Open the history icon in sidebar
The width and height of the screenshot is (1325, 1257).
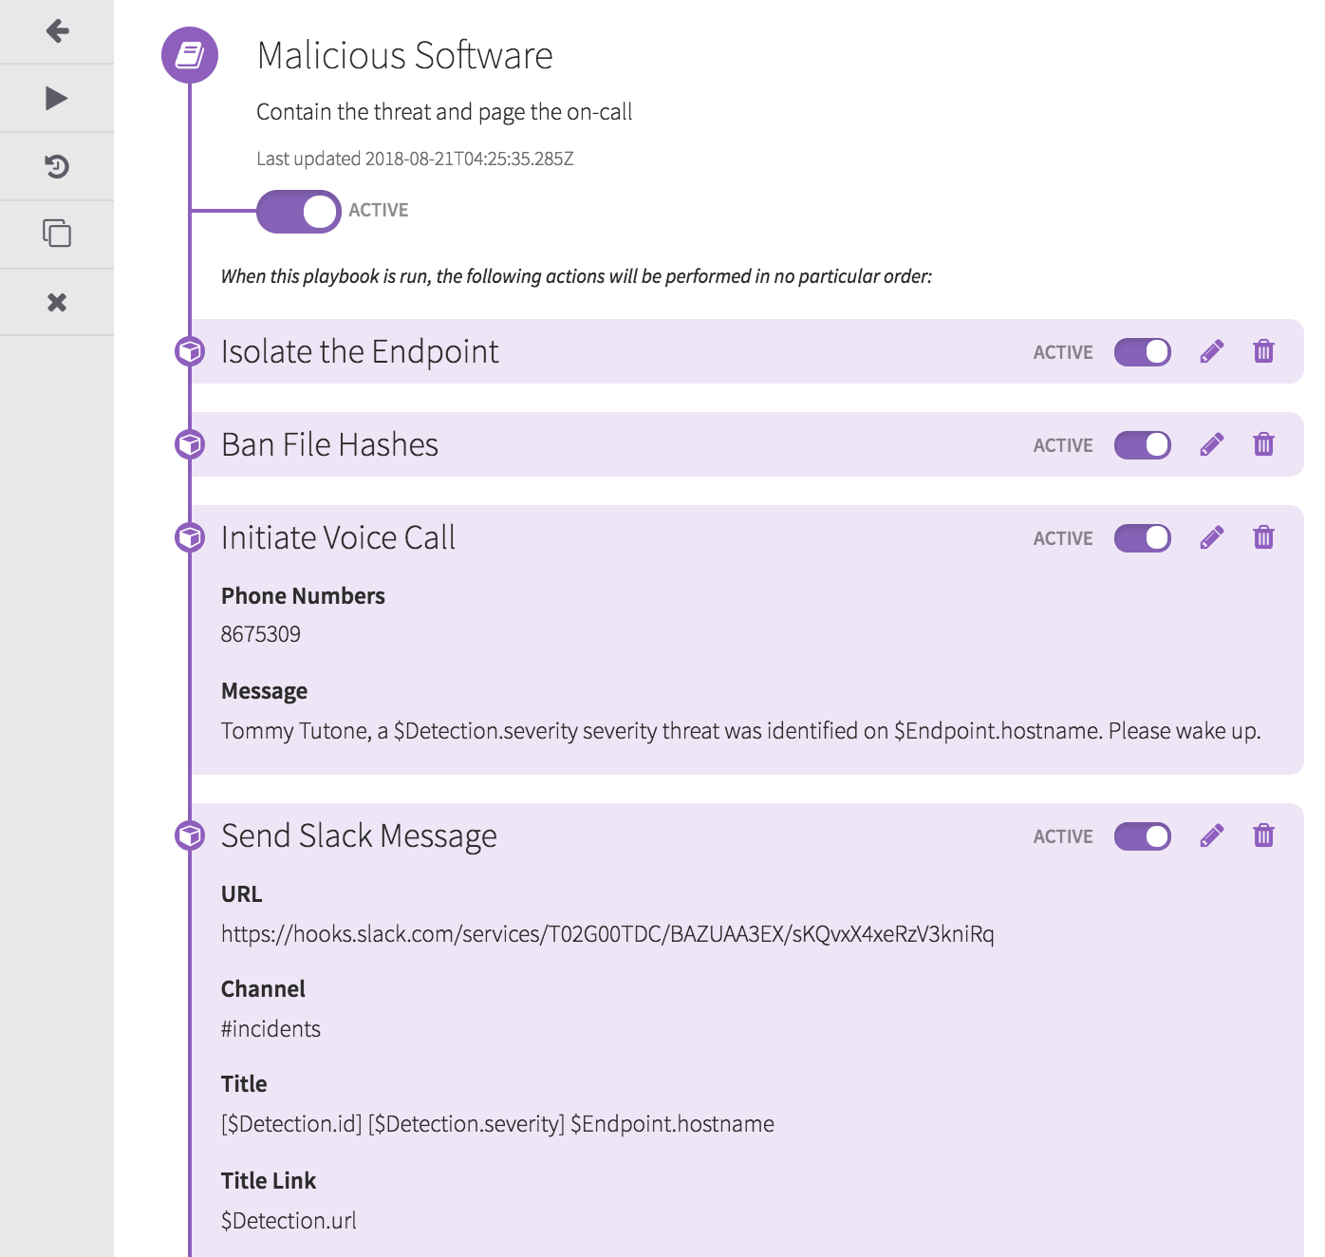pyautogui.click(x=57, y=167)
